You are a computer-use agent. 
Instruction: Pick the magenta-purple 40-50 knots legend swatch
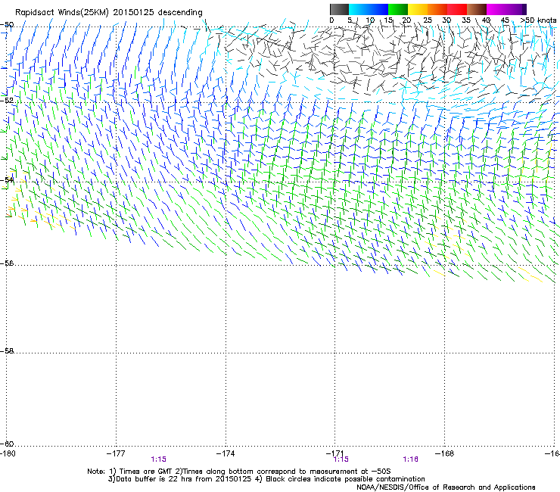[506, 9]
